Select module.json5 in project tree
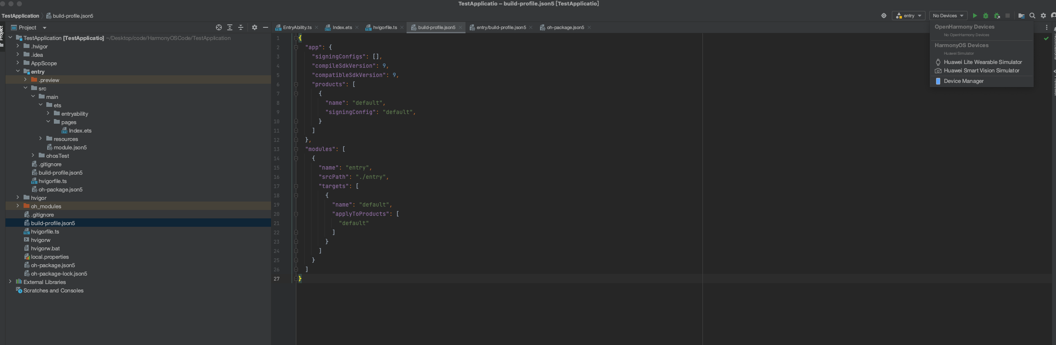 (x=70, y=147)
